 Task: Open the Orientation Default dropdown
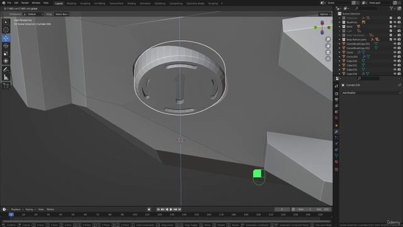[33, 14]
